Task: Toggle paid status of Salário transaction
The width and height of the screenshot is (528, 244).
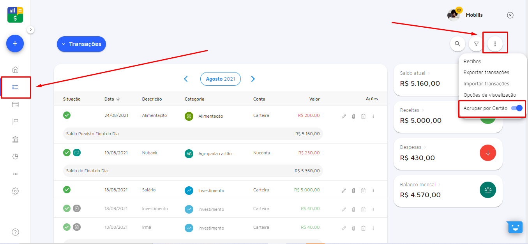Action: pos(67,190)
